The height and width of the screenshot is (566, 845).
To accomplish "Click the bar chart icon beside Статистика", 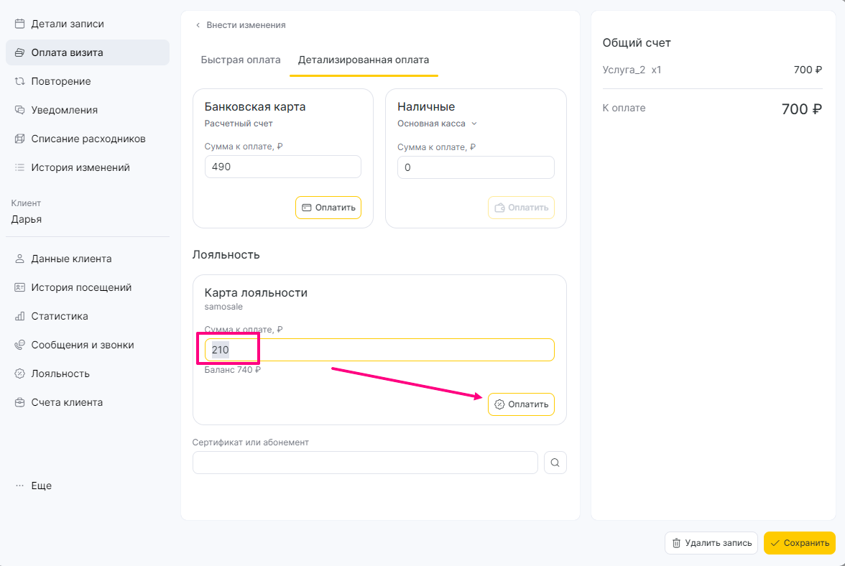I will pyautogui.click(x=20, y=316).
